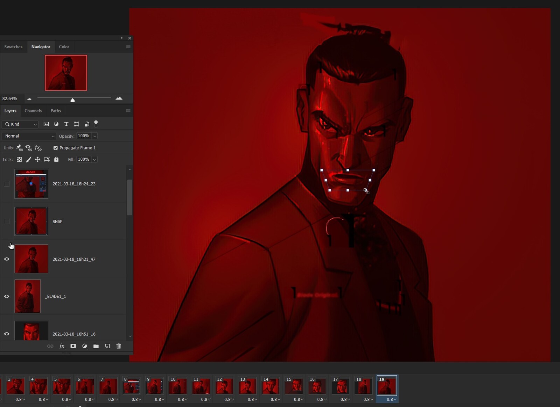
Task: Switch to the Swatches tab
Action: click(x=13, y=47)
